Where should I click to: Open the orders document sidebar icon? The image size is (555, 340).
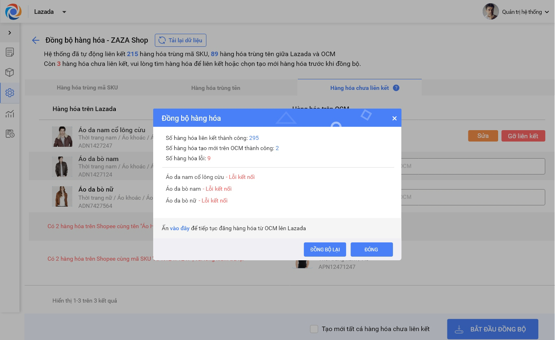click(10, 52)
